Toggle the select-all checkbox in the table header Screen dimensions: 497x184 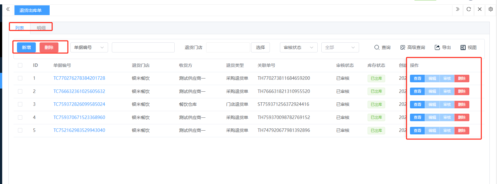point(20,65)
